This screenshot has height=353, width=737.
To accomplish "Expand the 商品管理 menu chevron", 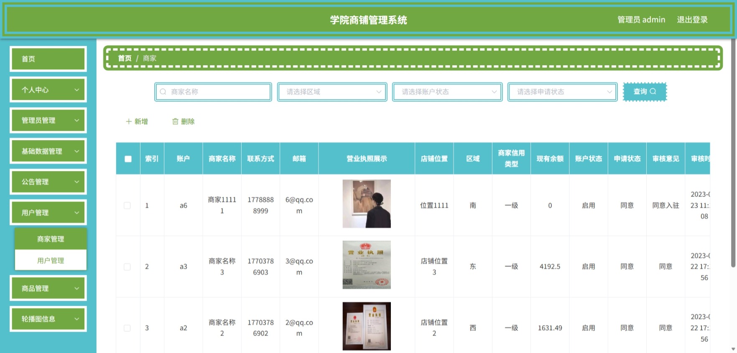I will tap(77, 288).
